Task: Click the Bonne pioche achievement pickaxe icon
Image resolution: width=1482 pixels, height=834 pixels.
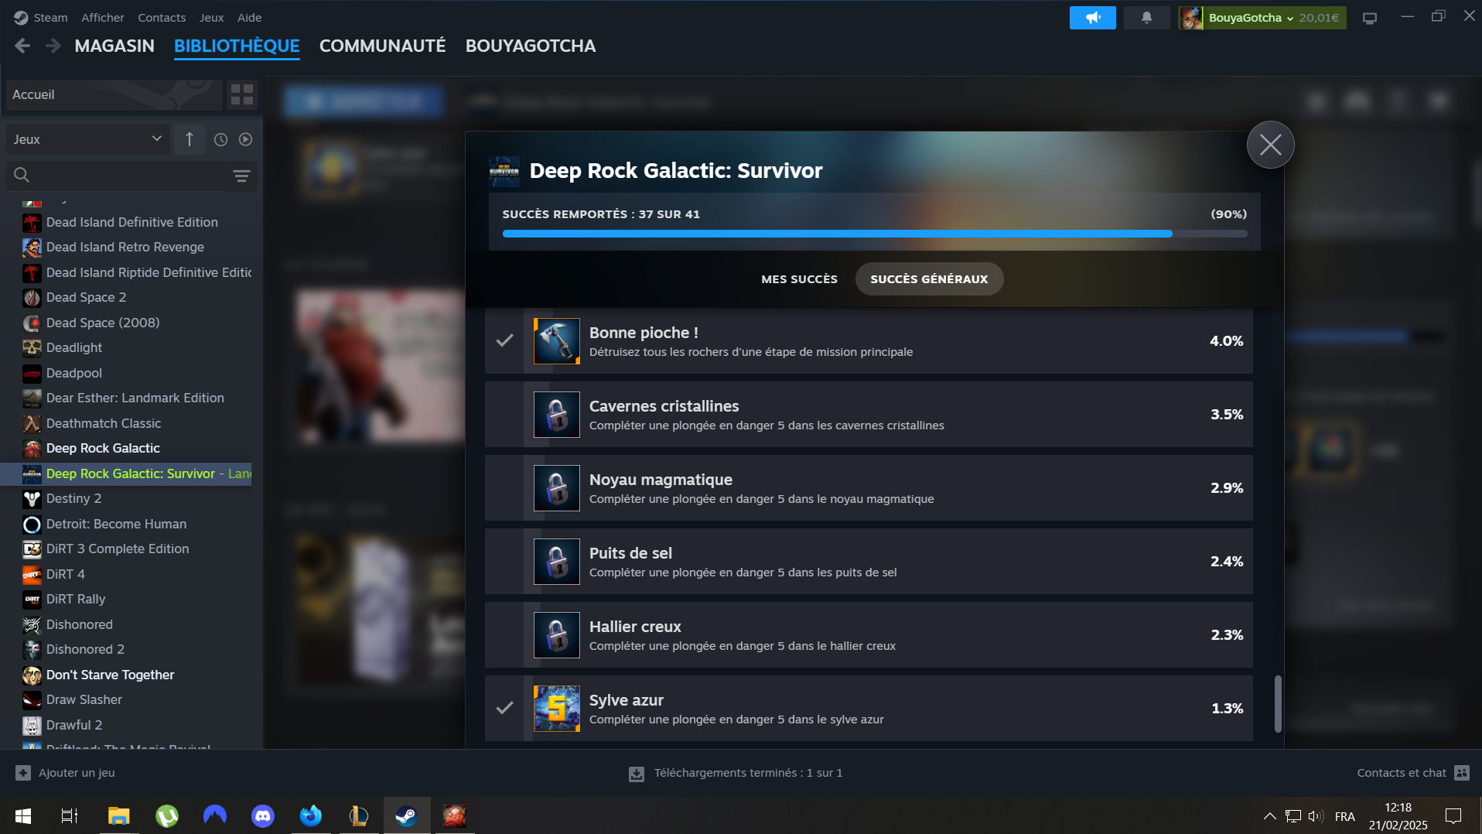Action: [x=557, y=341]
